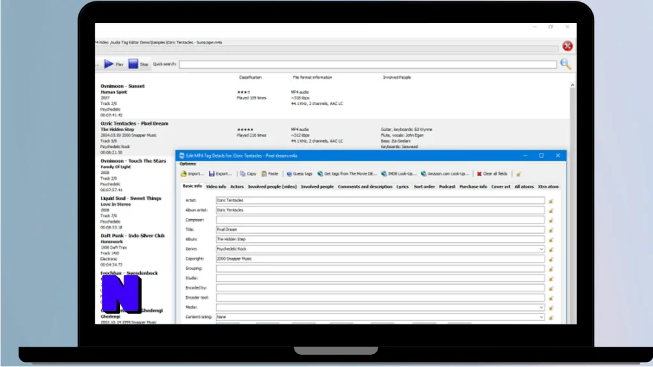The image size is (653, 367).
Task: Click the icon beside the Media field
Action: pyautogui.click(x=551, y=308)
